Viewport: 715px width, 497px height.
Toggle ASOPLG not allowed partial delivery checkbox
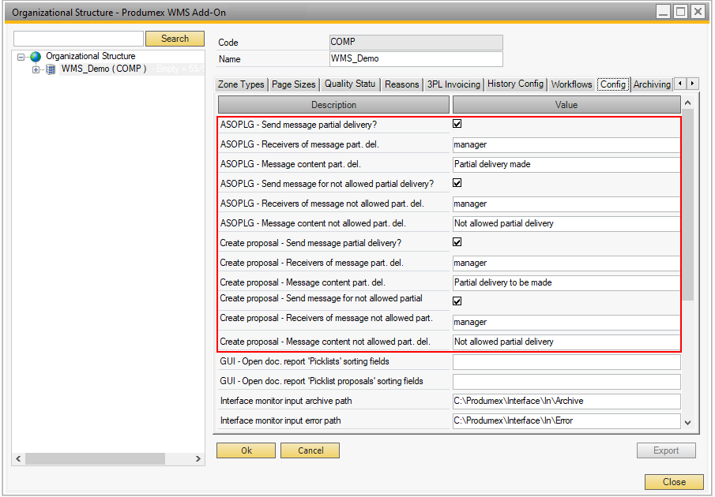coord(457,183)
